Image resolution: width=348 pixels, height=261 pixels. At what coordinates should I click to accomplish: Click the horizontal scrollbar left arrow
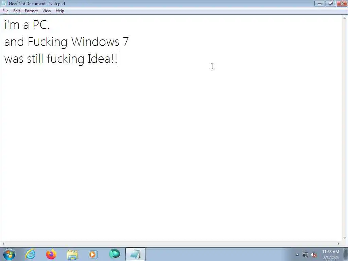click(x=3, y=244)
